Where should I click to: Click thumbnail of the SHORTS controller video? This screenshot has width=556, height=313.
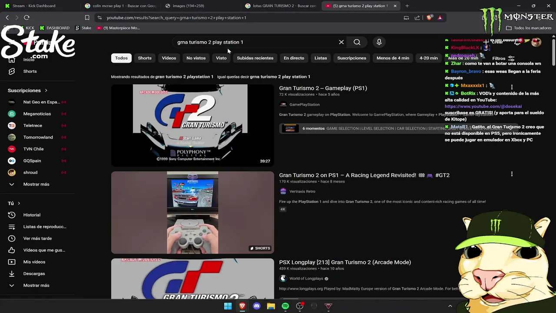pos(192,212)
